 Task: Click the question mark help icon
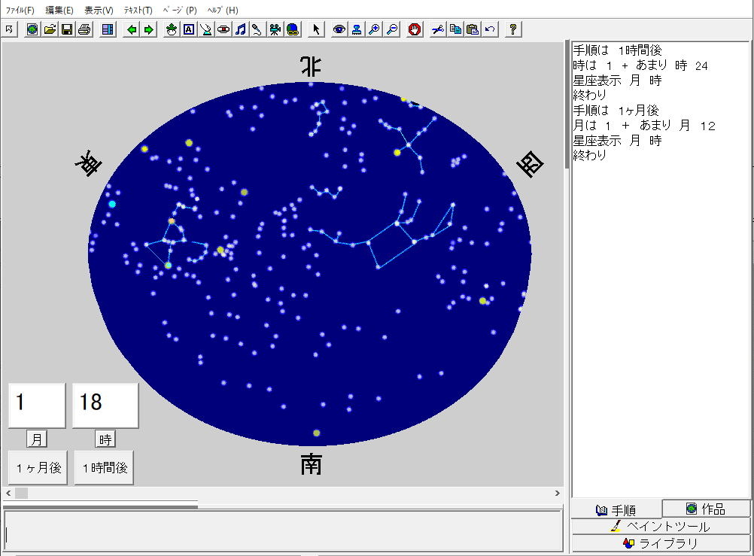[513, 29]
